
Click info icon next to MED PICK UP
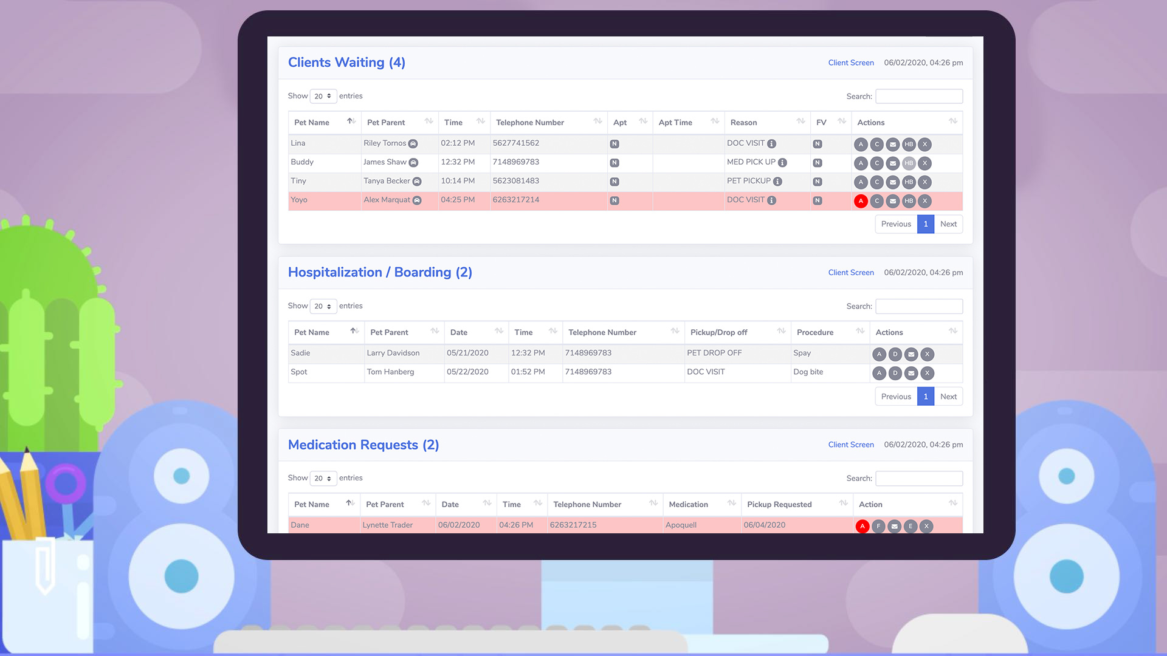(782, 163)
